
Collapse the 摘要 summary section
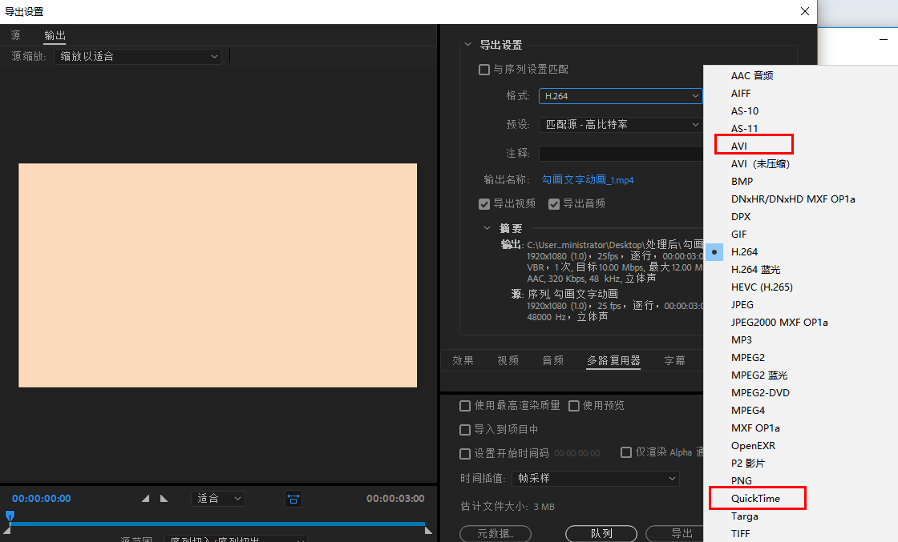[x=487, y=228]
